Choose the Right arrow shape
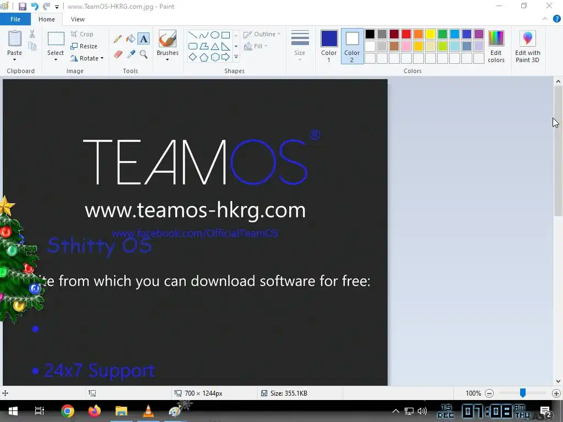Viewport: 563px width, 422px height. click(x=225, y=57)
